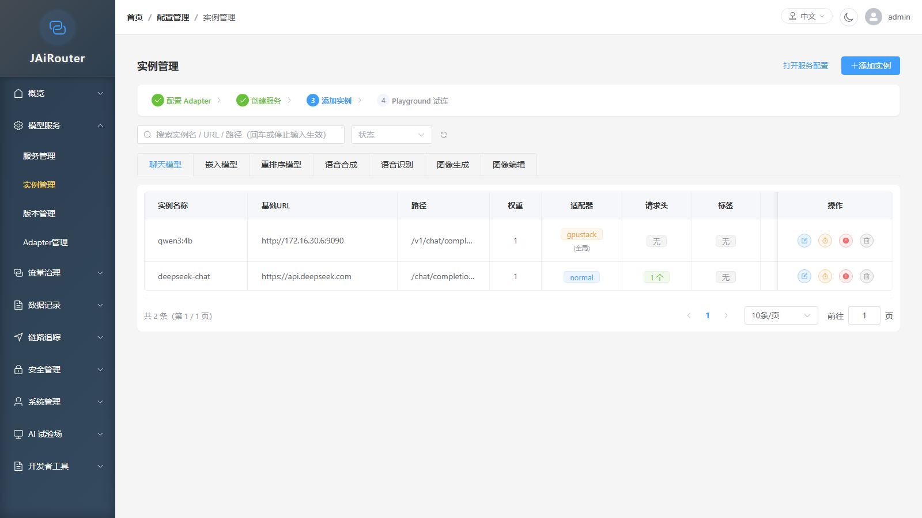Expand AI 试验场 sidebar menu
The height and width of the screenshot is (518, 922).
click(58, 434)
